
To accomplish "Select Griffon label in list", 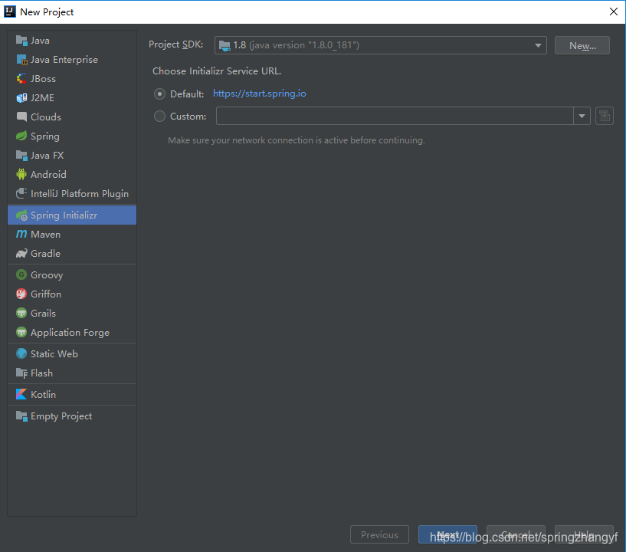I will coord(46,294).
